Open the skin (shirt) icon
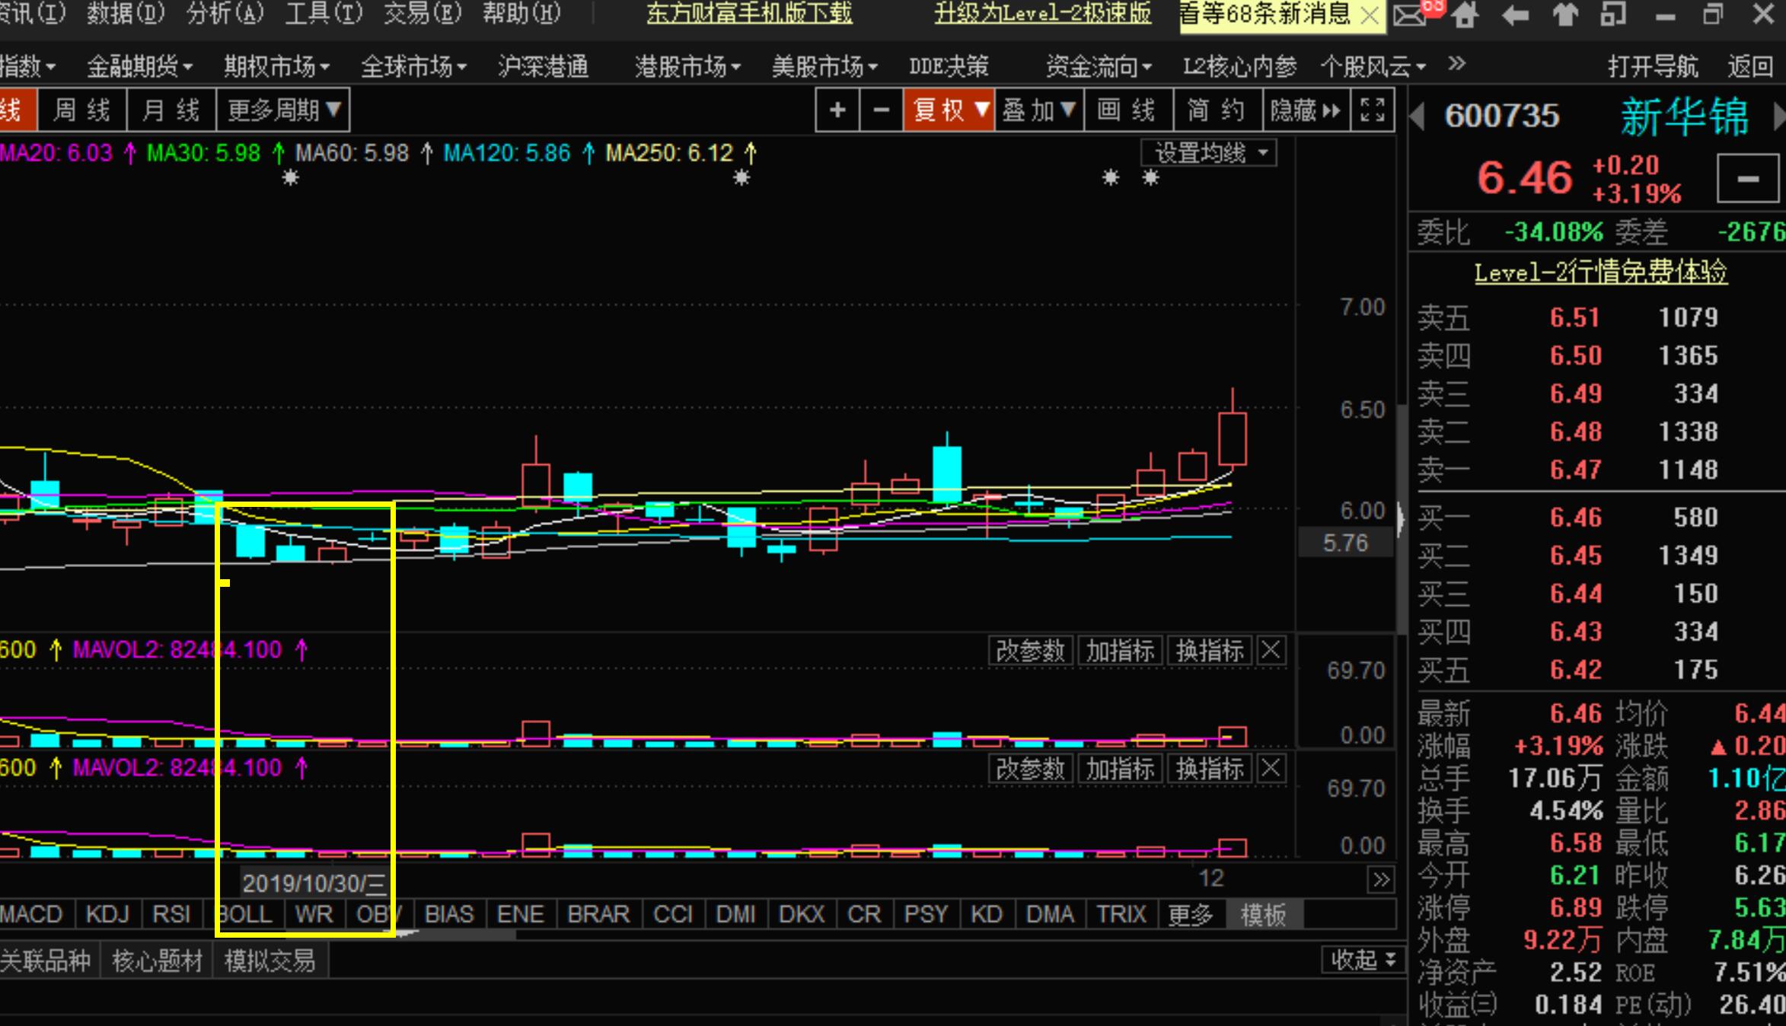Image resolution: width=1786 pixels, height=1026 pixels. click(x=1565, y=14)
